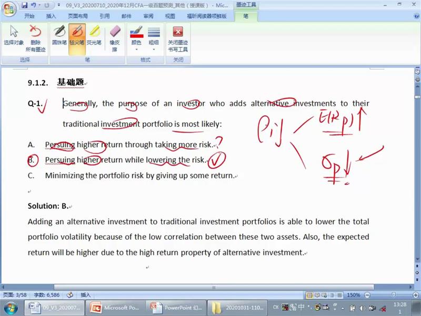Open the 审阅 (Review) tab
The height and width of the screenshot is (316, 421).
(148, 16)
